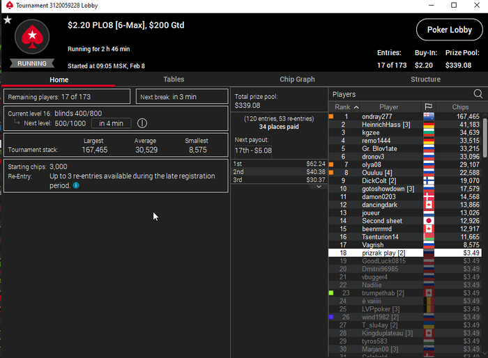Click the blinds level info circle icon
Image resolution: width=488 pixels, height=358 pixels.
(x=142, y=123)
